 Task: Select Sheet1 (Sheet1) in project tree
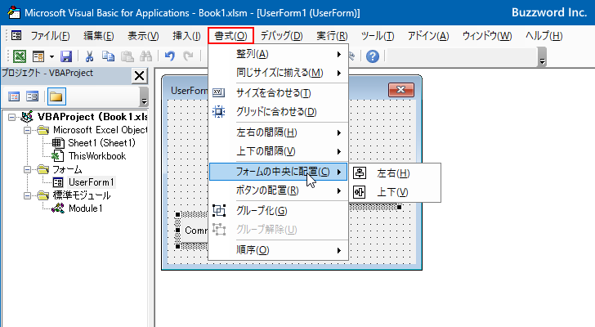coord(101,143)
